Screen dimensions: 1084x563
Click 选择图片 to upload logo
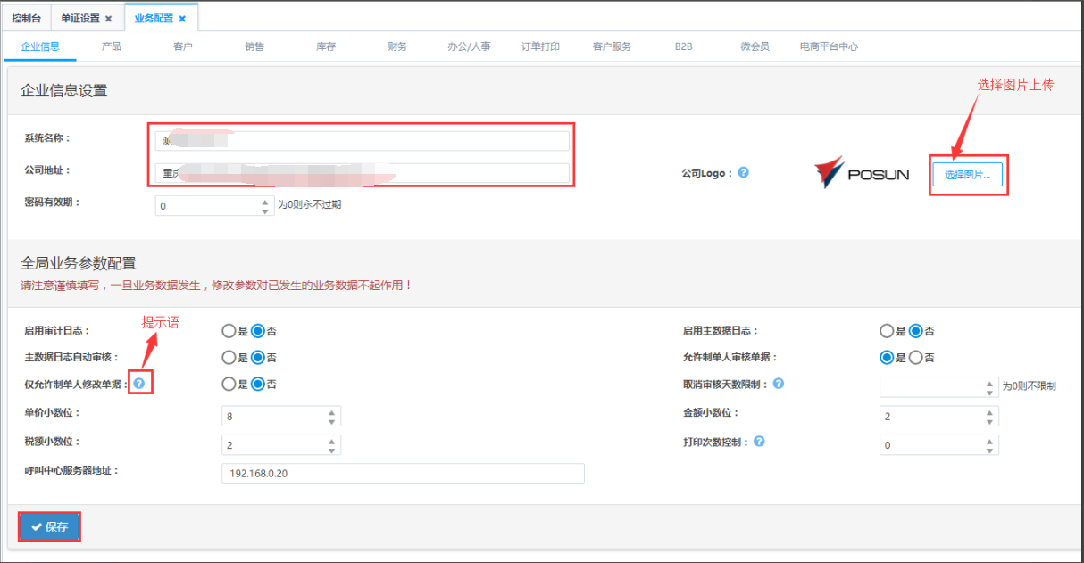click(968, 175)
